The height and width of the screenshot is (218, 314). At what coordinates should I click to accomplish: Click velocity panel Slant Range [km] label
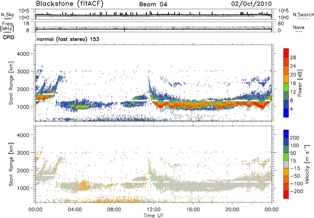(x=11, y=164)
